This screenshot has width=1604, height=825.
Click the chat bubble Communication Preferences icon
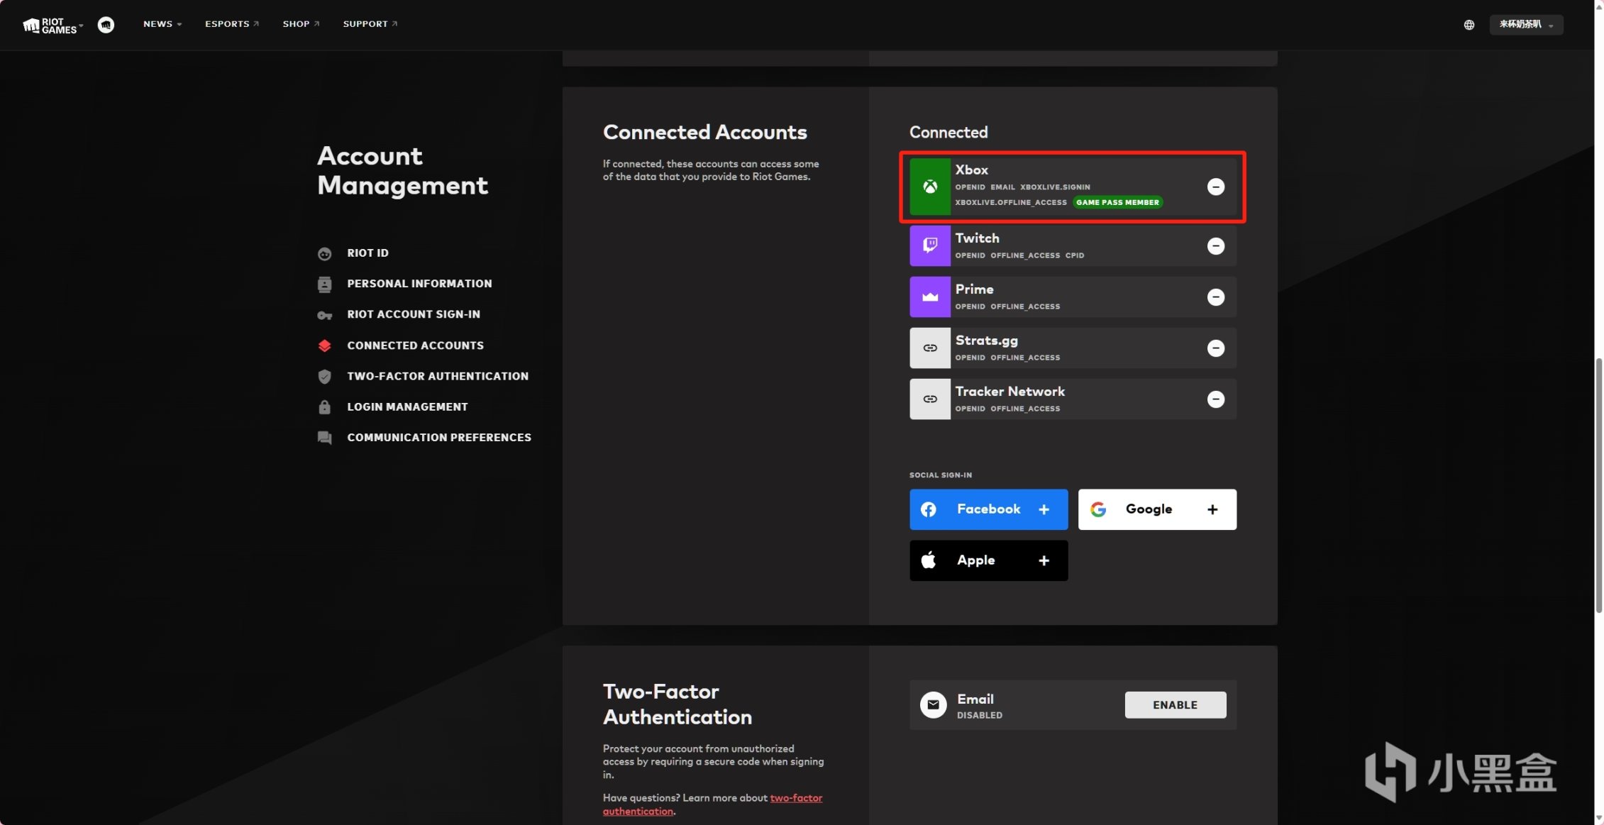(x=325, y=438)
